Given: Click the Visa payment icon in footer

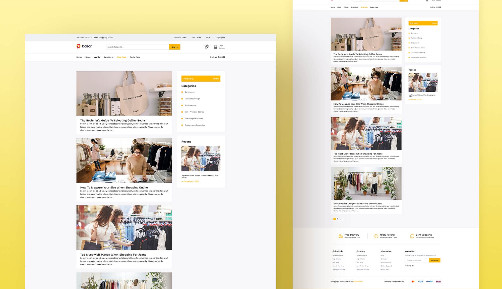Looking at the screenshot, I should click(x=421, y=281).
